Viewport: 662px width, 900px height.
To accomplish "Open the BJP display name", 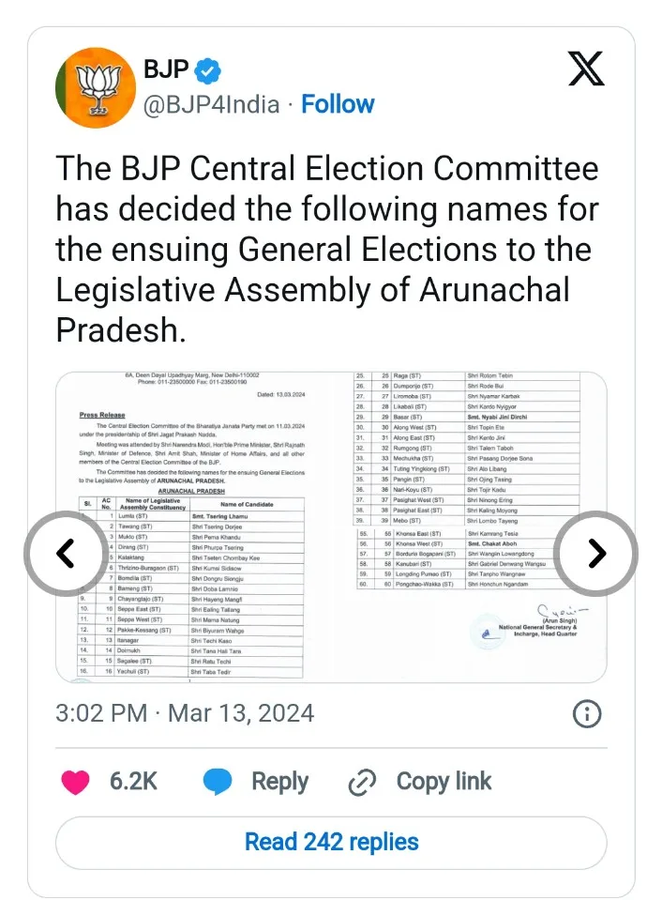I will pos(165,70).
